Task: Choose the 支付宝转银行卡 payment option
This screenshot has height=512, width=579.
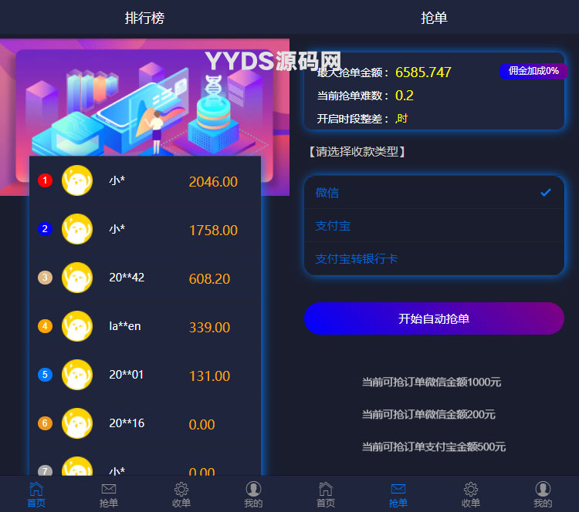Action: 434,259
